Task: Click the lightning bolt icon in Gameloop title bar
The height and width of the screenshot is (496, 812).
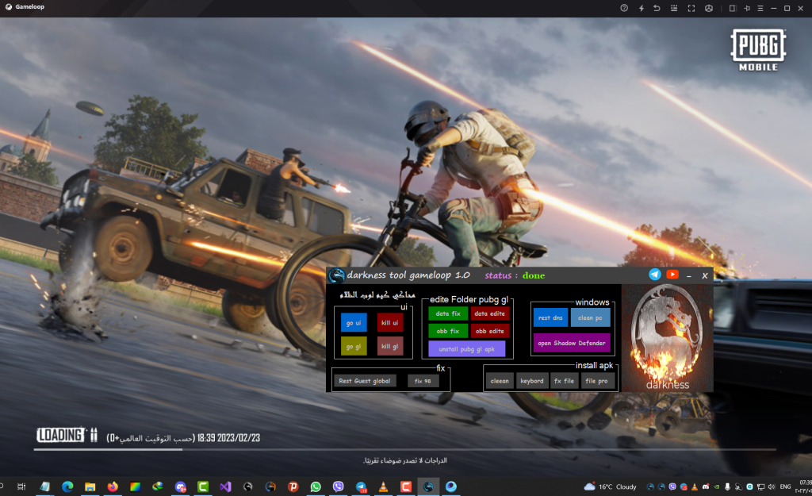Action: [641, 8]
